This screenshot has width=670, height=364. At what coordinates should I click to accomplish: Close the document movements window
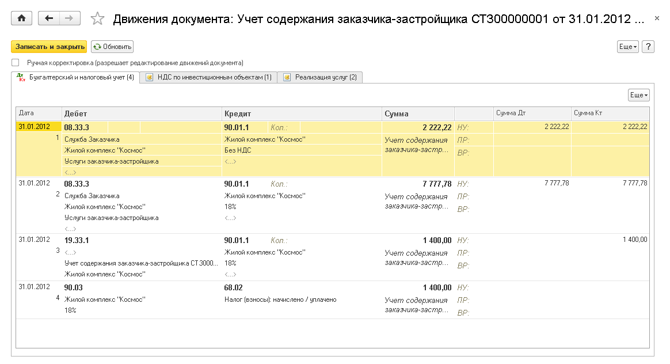[x=657, y=19]
